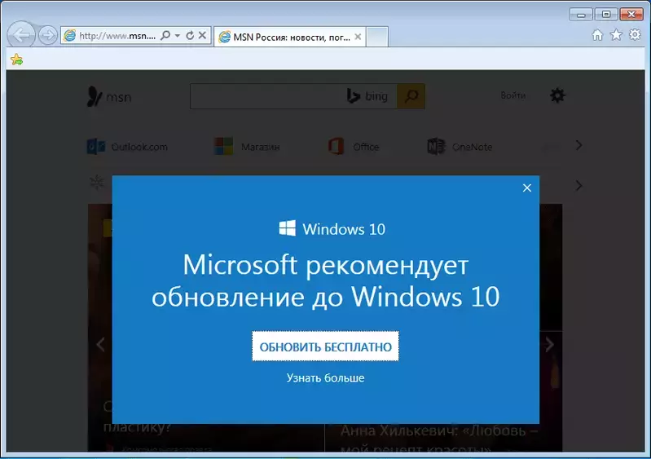Show previous slide in news carousel
This screenshot has height=459, width=651.
coord(100,344)
